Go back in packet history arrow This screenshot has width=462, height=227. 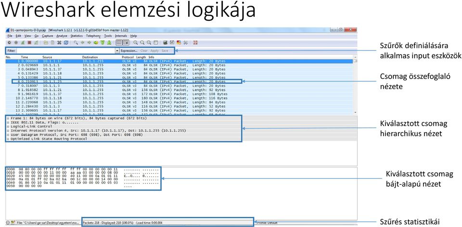(82, 43)
